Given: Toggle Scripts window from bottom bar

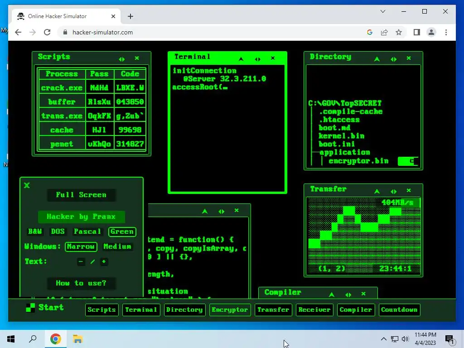Looking at the screenshot, I should [102, 310].
